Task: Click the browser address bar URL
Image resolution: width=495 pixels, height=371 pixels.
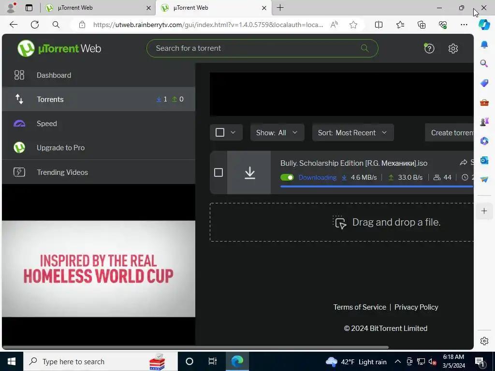Action: 208,25
